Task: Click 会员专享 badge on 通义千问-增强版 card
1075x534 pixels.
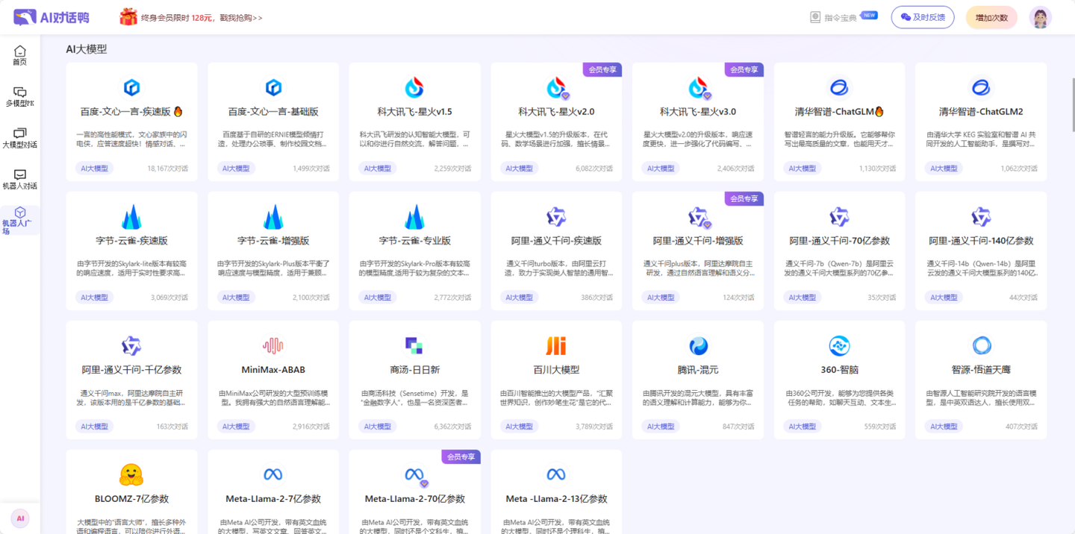Action: [x=744, y=198]
